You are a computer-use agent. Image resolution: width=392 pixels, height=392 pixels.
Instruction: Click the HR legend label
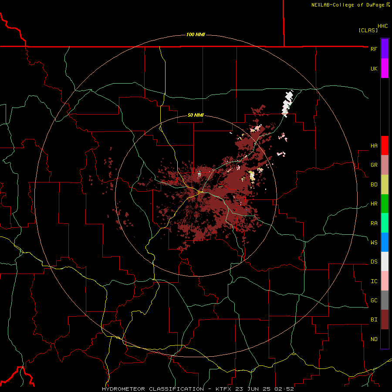tap(374, 204)
